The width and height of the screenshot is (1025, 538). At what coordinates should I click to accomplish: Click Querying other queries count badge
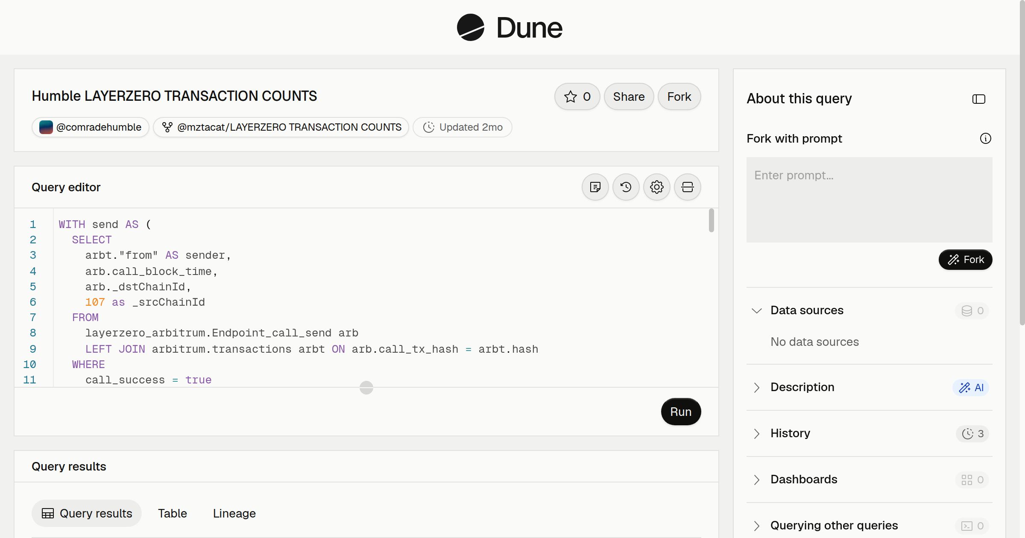[972, 526]
